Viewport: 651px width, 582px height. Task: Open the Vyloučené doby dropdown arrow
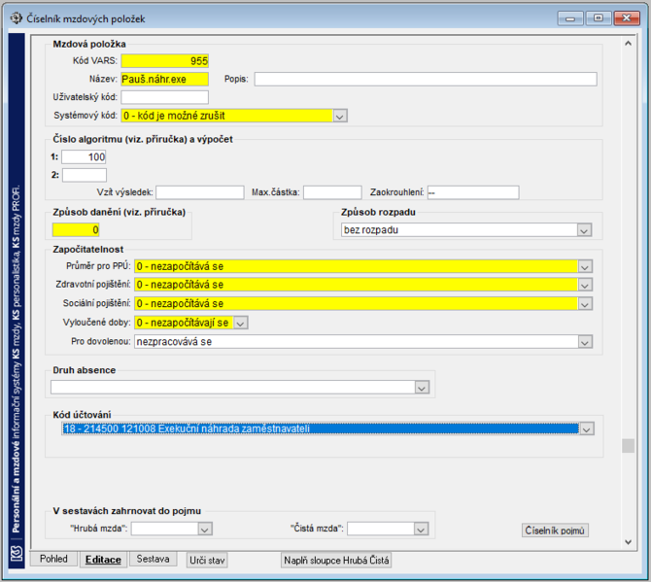(x=240, y=323)
